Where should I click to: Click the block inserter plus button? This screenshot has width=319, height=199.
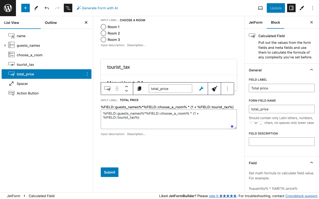point(26,8)
